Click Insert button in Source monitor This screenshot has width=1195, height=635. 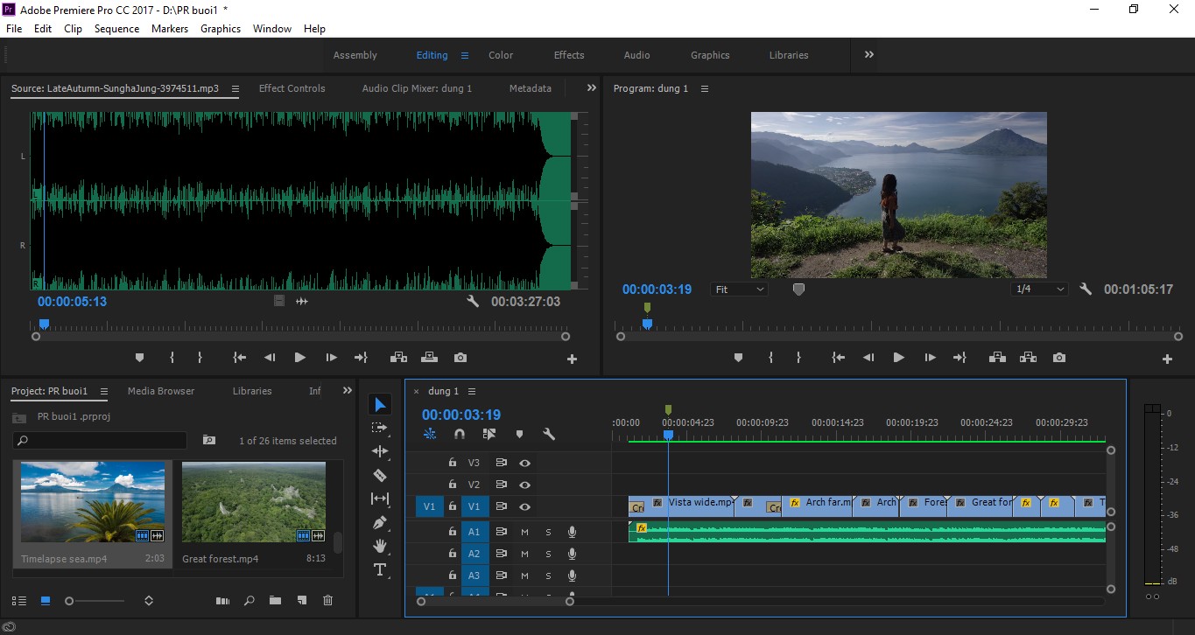(398, 358)
